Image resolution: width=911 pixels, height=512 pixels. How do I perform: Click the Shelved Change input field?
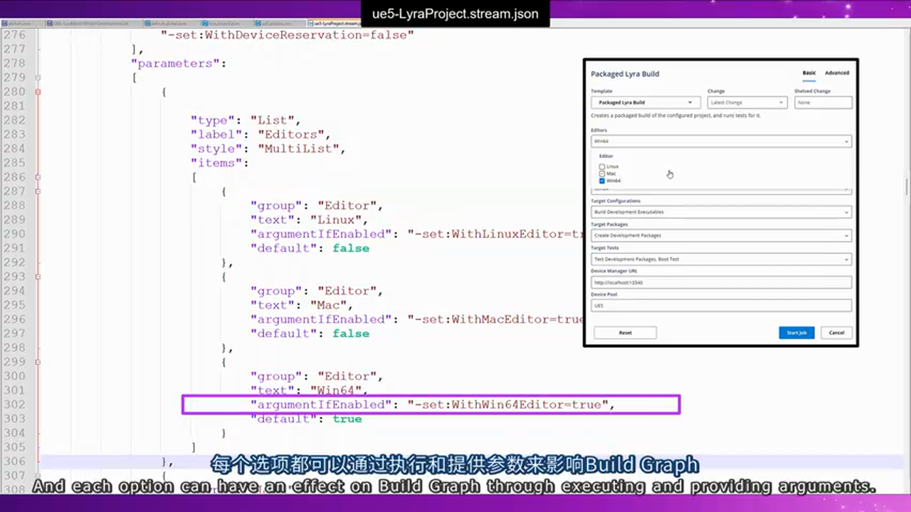point(823,102)
